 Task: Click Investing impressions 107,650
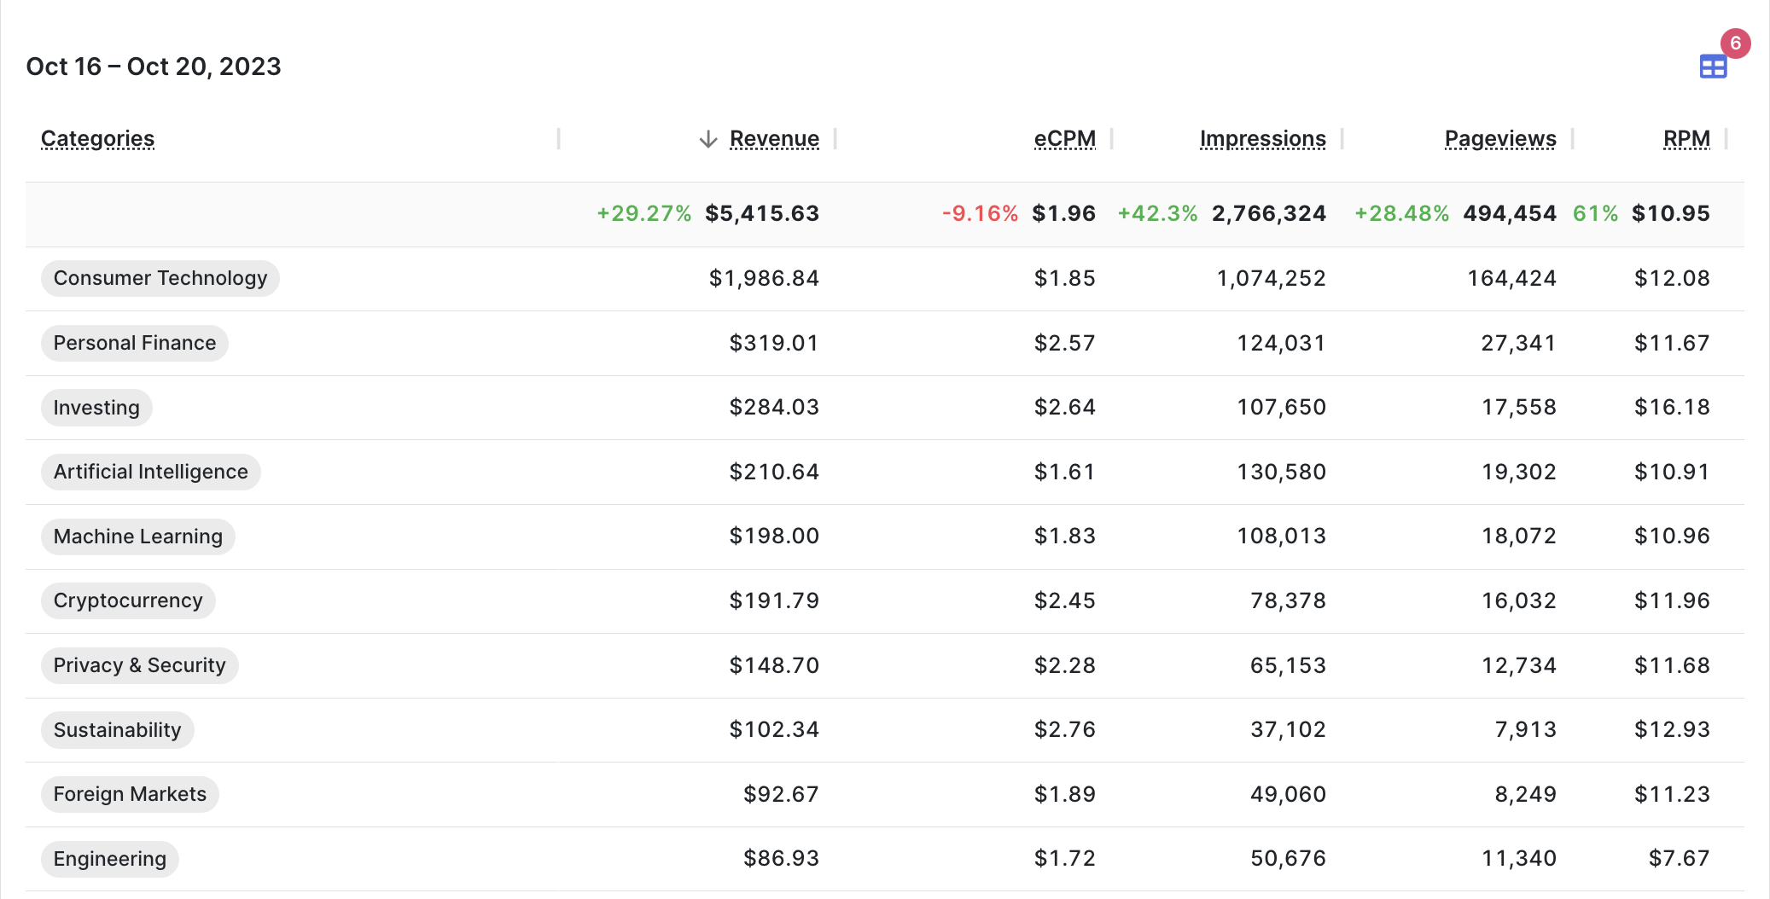(1282, 407)
